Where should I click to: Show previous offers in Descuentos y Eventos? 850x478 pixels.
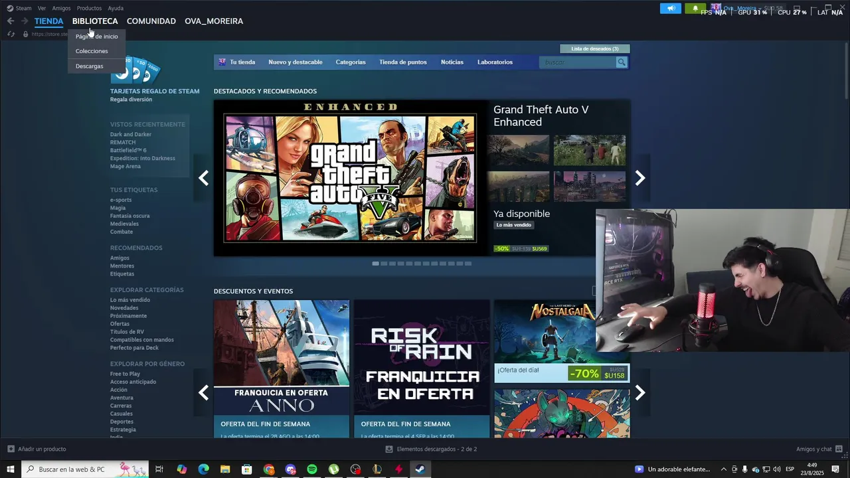203,393
